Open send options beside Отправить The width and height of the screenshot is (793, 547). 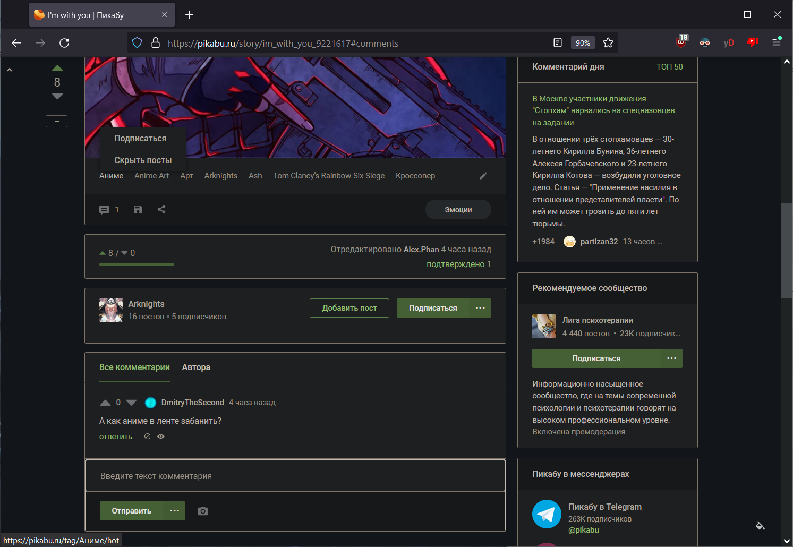(x=175, y=511)
